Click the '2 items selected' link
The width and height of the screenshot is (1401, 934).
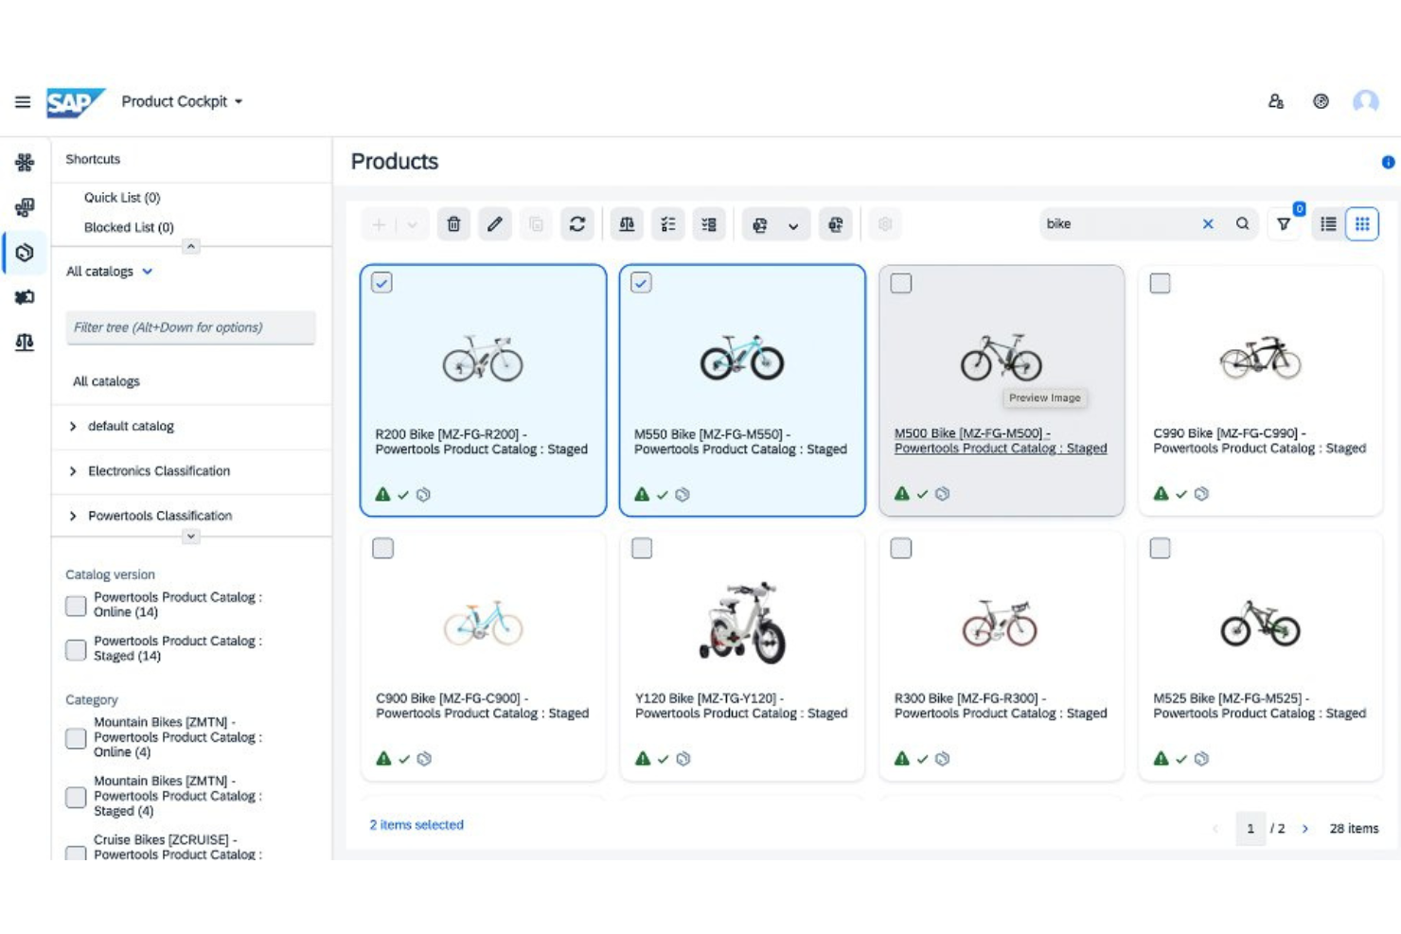pyautogui.click(x=417, y=825)
